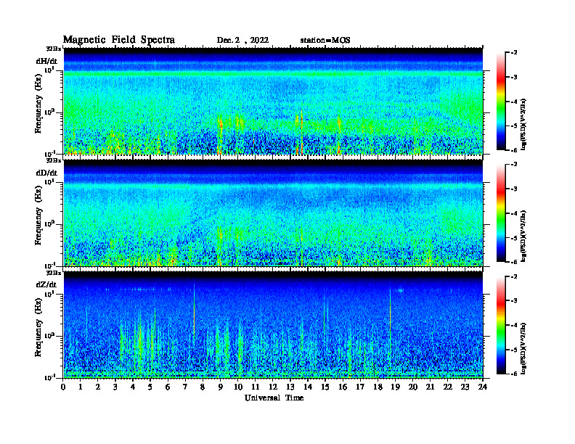
Task: Click hour 3 tick label on time axis
Action: [x=115, y=387]
